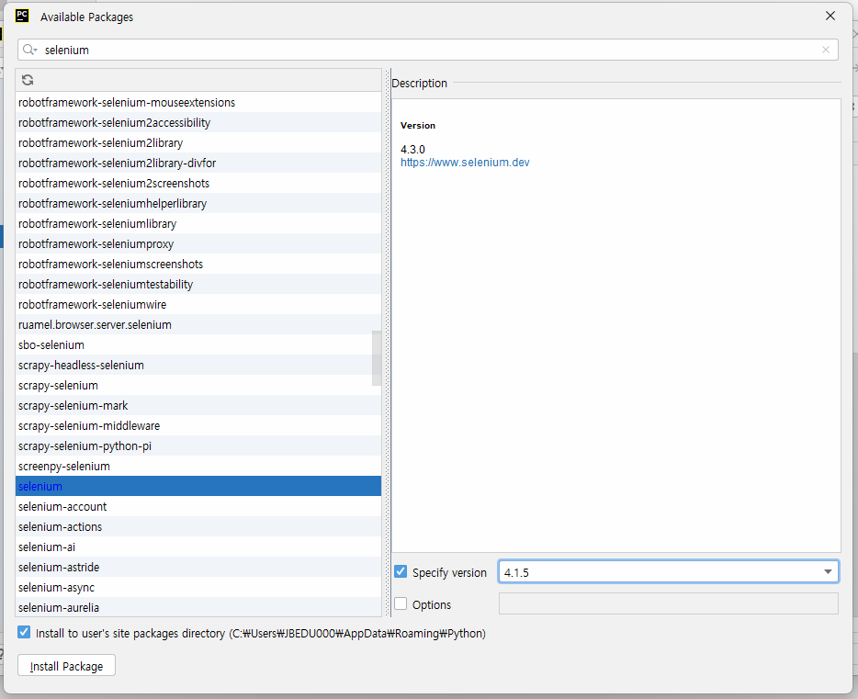Viewport: 858px width, 699px height.
Task: Toggle Install to user's site packages checkbox
Action: tap(24, 633)
